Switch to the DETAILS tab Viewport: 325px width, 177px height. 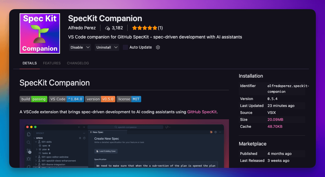30,63
